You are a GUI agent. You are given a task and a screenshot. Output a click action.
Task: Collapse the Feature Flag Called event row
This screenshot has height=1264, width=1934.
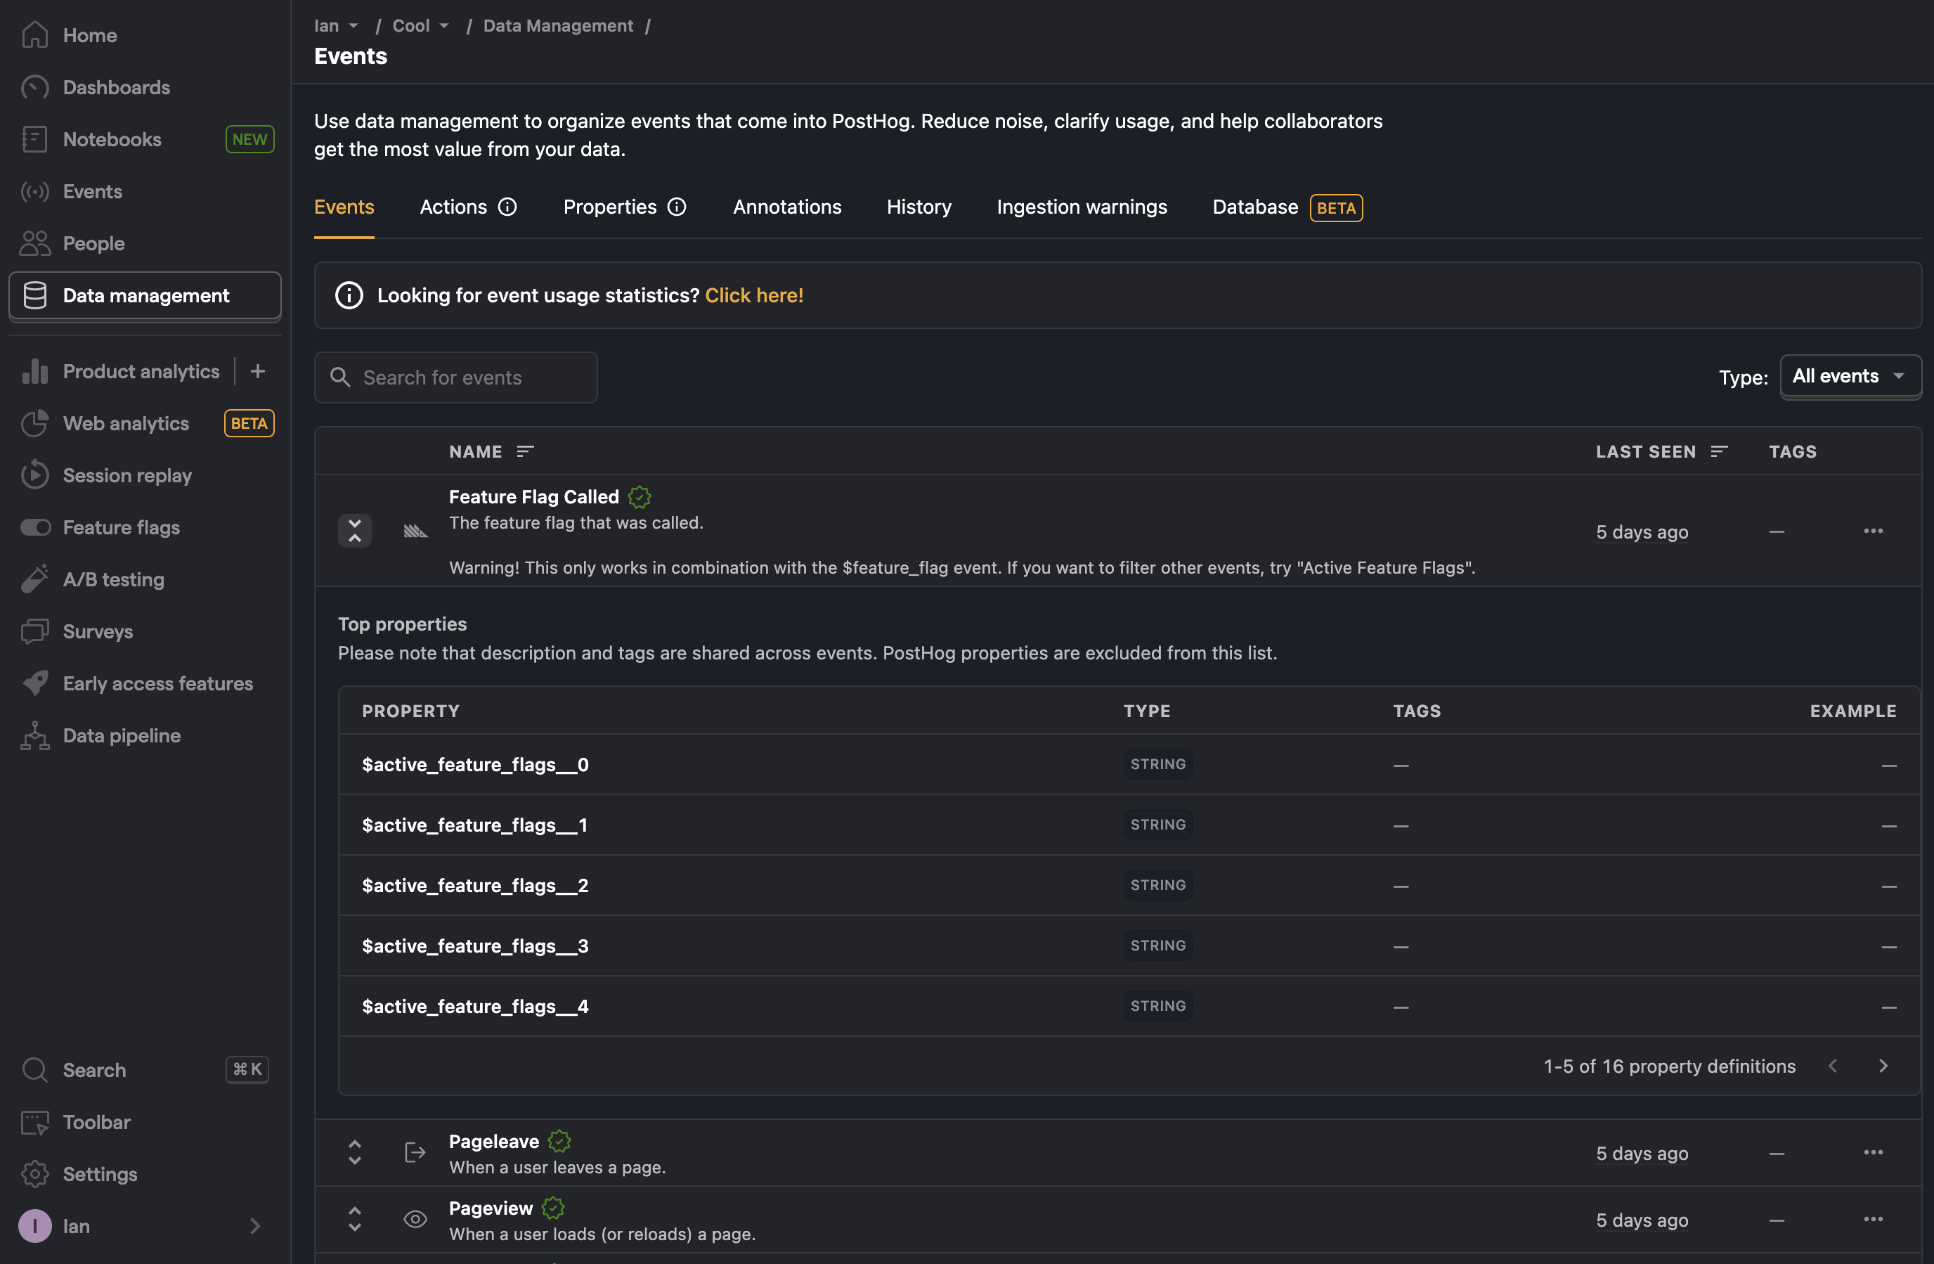[353, 531]
